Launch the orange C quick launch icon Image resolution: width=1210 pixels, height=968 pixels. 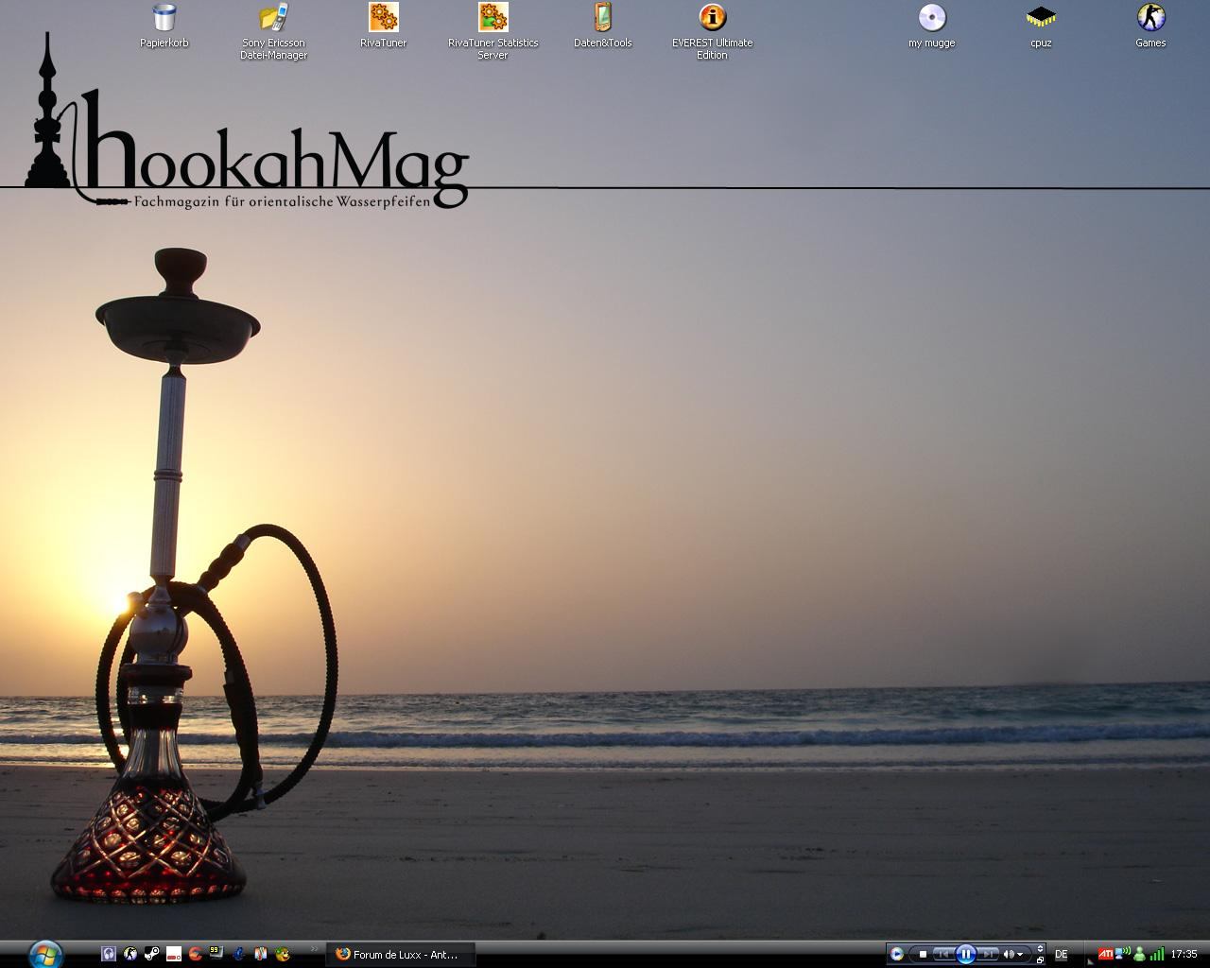point(195,954)
